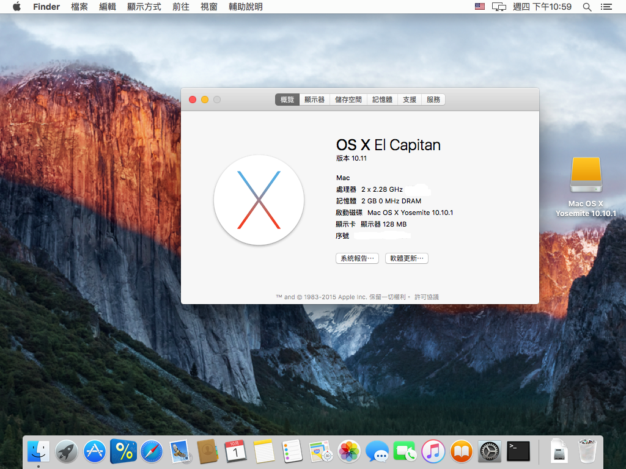Launch FaceTime from the Dock

point(405,451)
